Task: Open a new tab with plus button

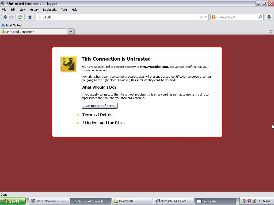Action: click(71, 31)
